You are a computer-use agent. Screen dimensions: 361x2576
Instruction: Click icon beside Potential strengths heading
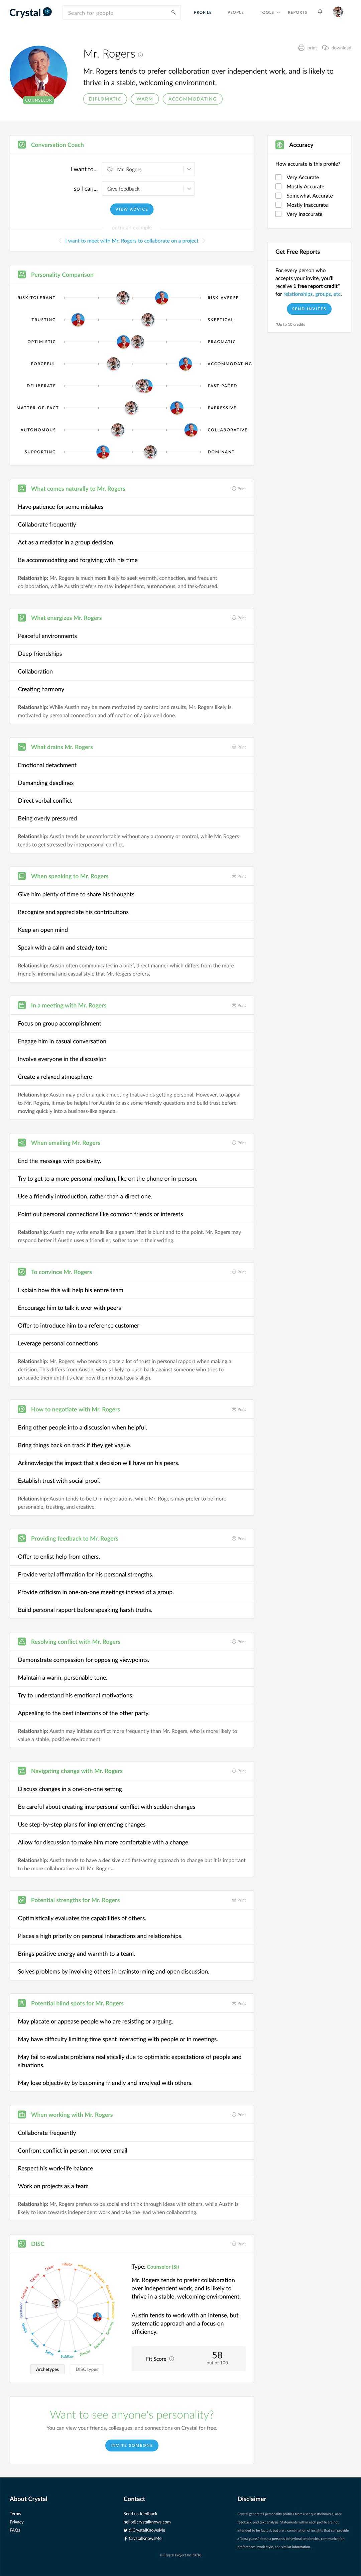[x=22, y=1900]
